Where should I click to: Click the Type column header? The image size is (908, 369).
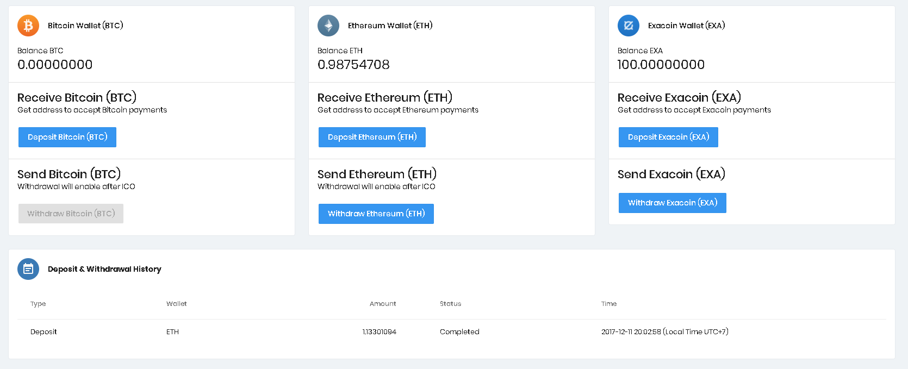(x=38, y=304)
